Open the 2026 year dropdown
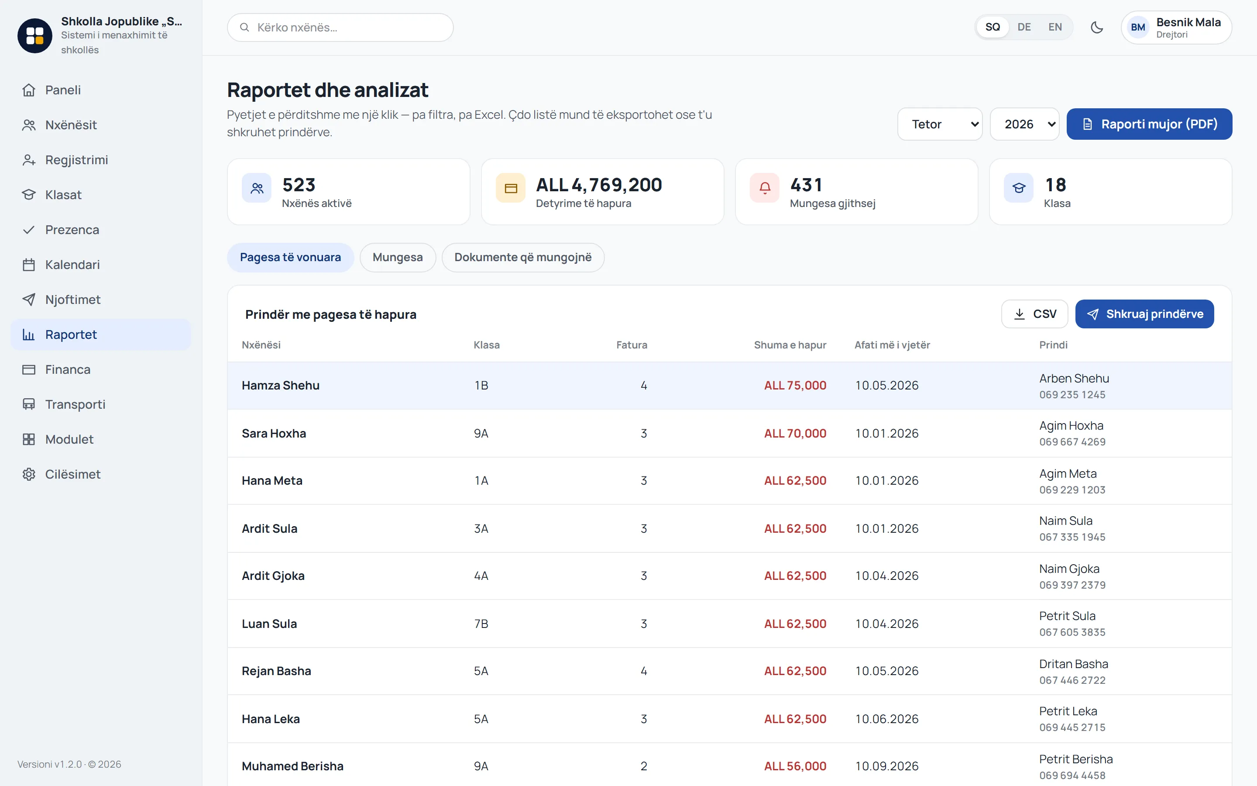This screenshot has height=786, width=1257. point(1024,124)
